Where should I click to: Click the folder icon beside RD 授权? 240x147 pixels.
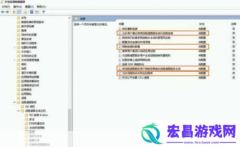(22, 107)
